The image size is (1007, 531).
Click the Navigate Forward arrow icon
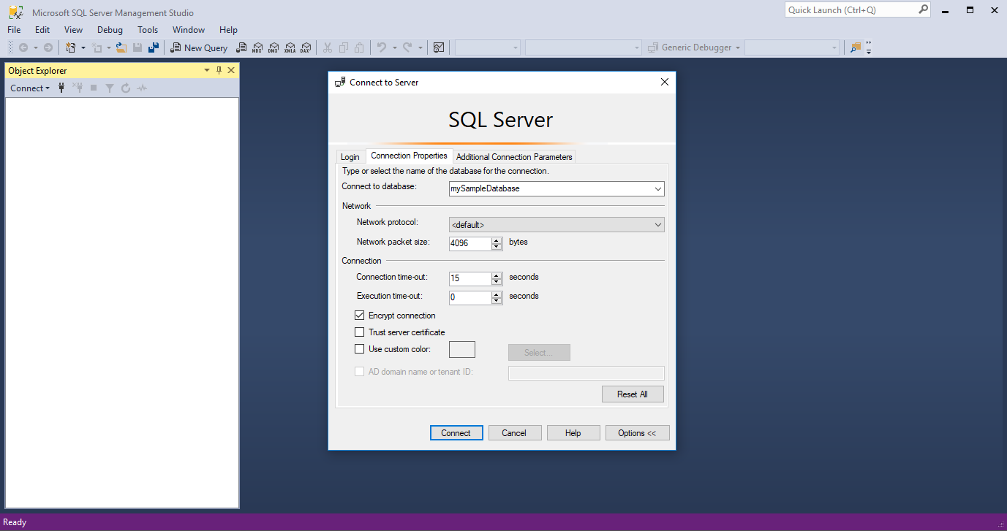pyautogui.click(x=48, y=47)
